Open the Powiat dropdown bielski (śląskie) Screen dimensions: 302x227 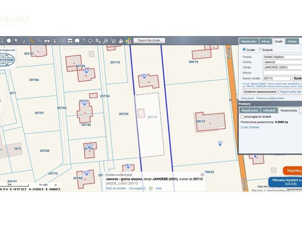282,57
